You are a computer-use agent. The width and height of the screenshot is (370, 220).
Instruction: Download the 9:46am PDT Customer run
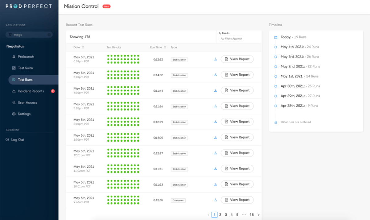216,200
